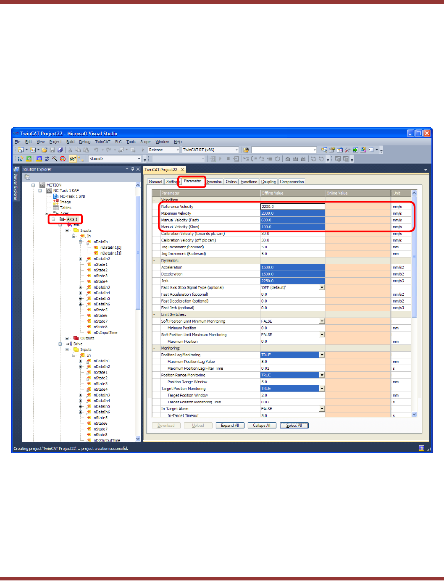Open the Build menu
The width and height of the screenshot is (444, 581).
pyautogui.click(x=71, y=142)
